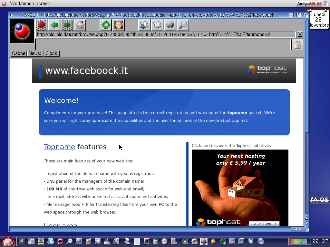Expand the URL history dropdown arrow

pyautogui.click(x=300, y=34)
